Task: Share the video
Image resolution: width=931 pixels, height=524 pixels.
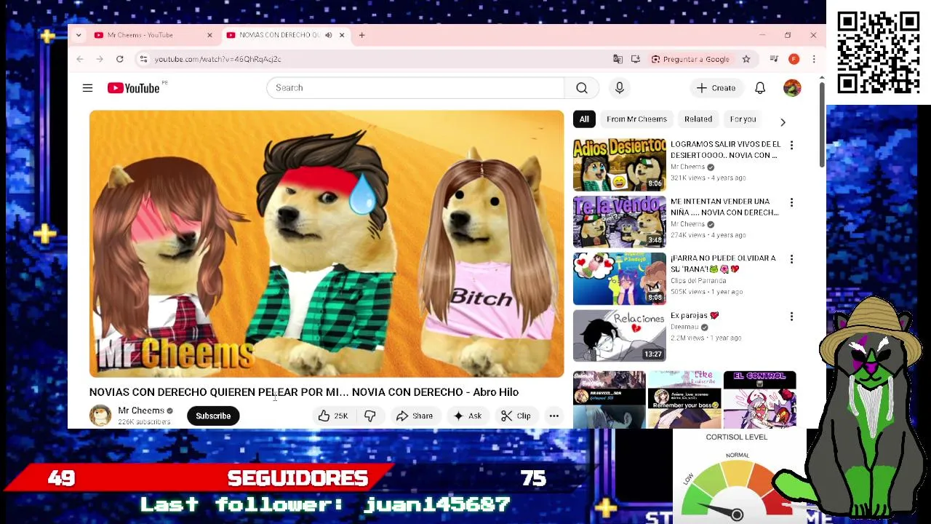Action: pos(415,416)
